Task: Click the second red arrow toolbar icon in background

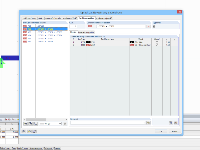Action: (9, 120)
